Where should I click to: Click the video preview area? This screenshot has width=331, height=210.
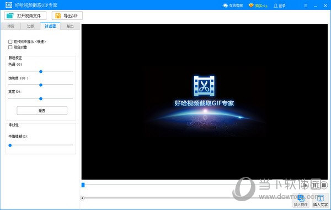pos(205,102)
